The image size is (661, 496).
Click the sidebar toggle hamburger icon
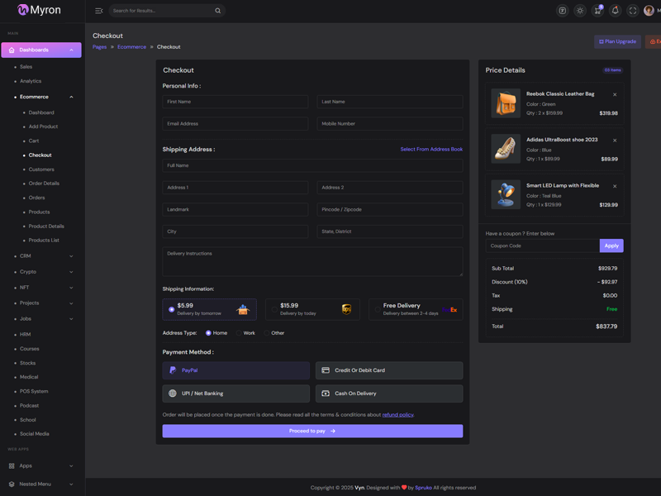(x=99, y=11)
